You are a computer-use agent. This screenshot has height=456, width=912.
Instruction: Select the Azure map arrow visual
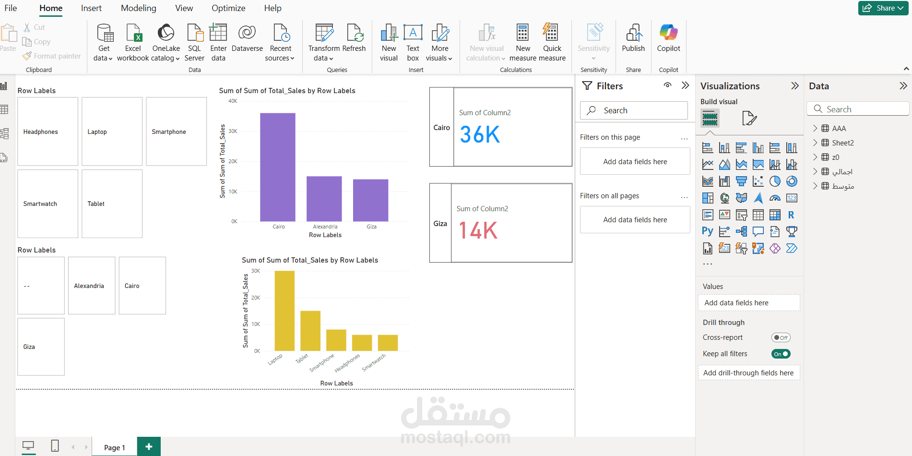click(x=758, y=198)
